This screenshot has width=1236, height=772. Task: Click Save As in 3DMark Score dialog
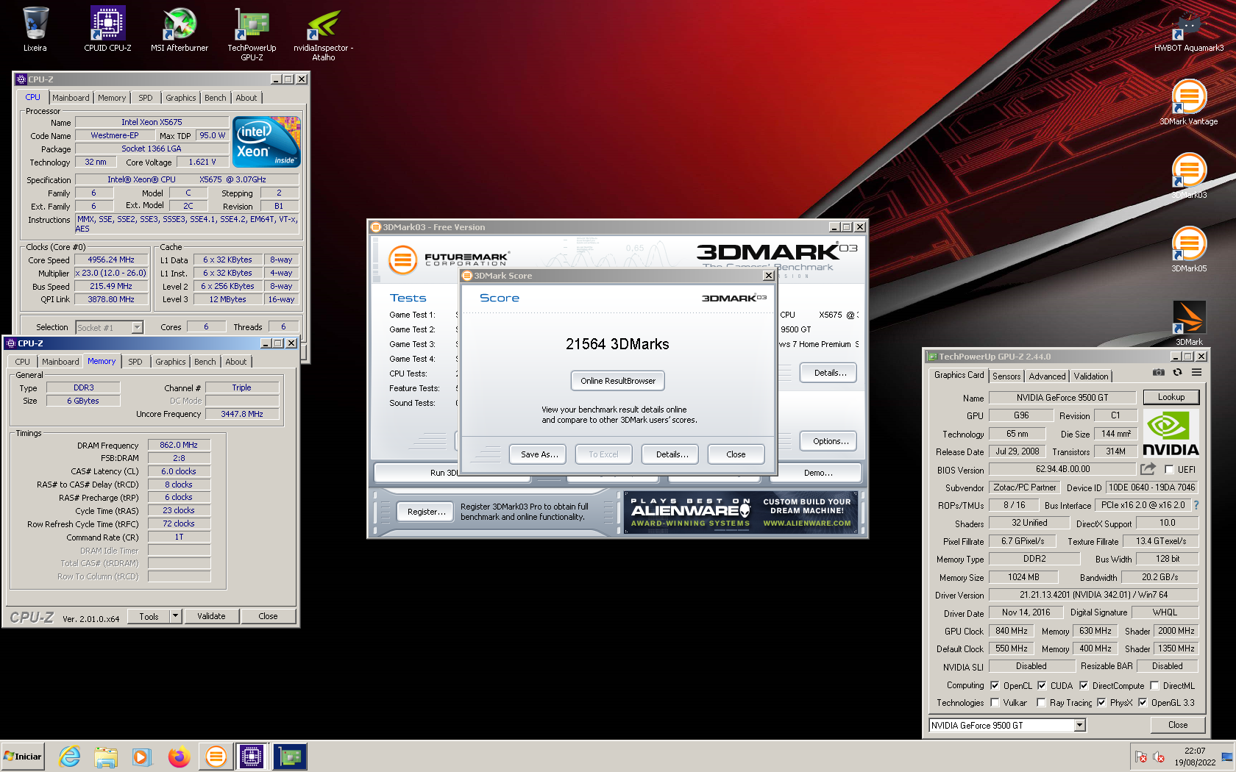(539, 454)
